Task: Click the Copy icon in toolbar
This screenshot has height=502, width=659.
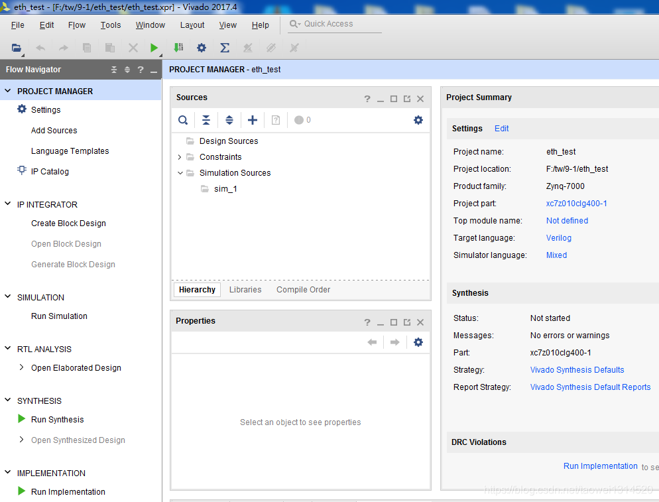Action: click(87, 48)
